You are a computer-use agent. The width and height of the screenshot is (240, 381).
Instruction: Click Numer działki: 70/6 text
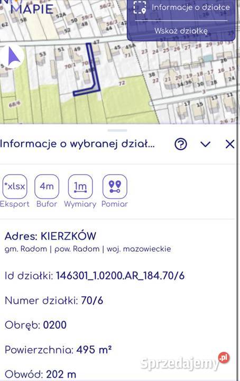click(x=54, y=301)
